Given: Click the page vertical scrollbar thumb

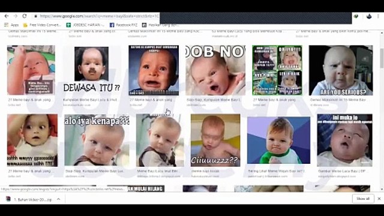Looking at the screenshot, I should point(382,58).
